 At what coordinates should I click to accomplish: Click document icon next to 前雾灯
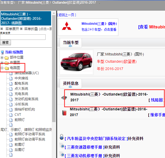(11, 145)
